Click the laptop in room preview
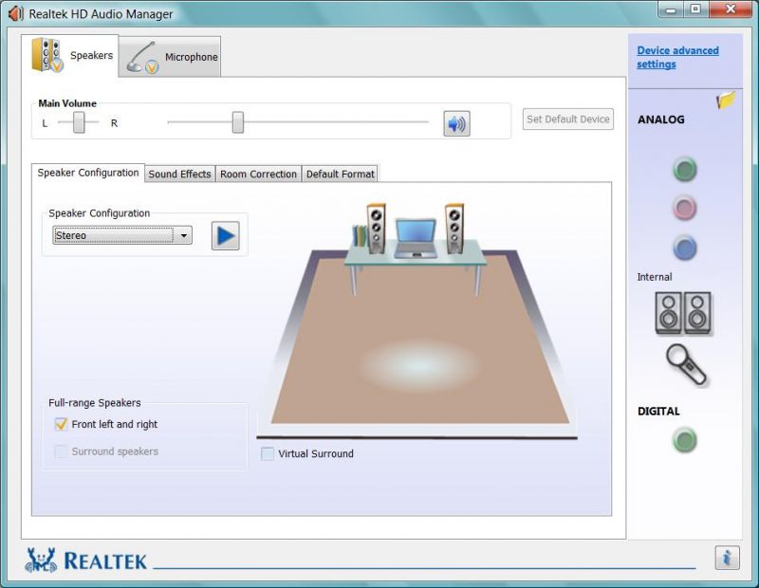 416,239
